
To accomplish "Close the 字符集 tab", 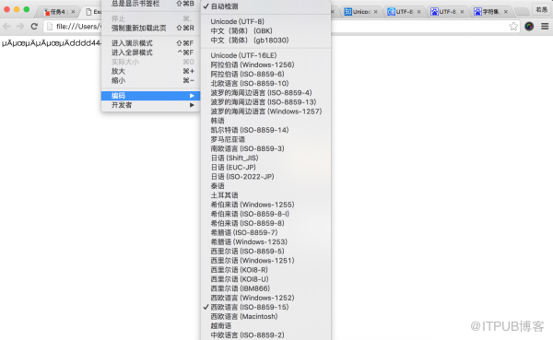I will click(x=506, y=12).
